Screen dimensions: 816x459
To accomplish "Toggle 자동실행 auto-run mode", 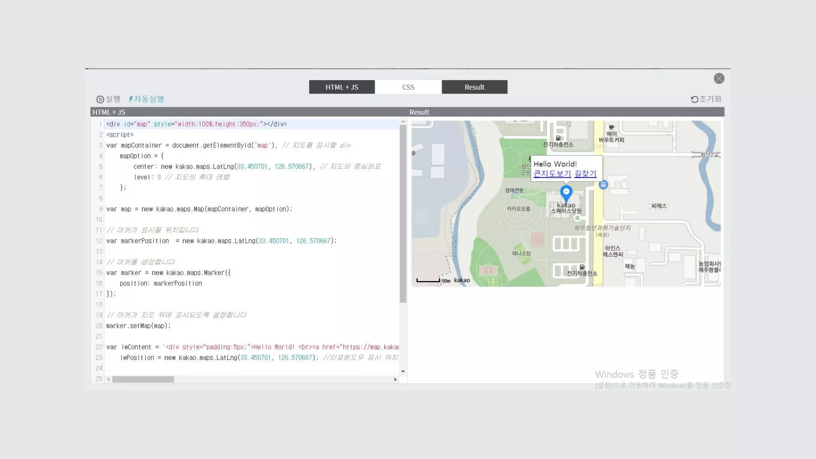I will [146, 99].
